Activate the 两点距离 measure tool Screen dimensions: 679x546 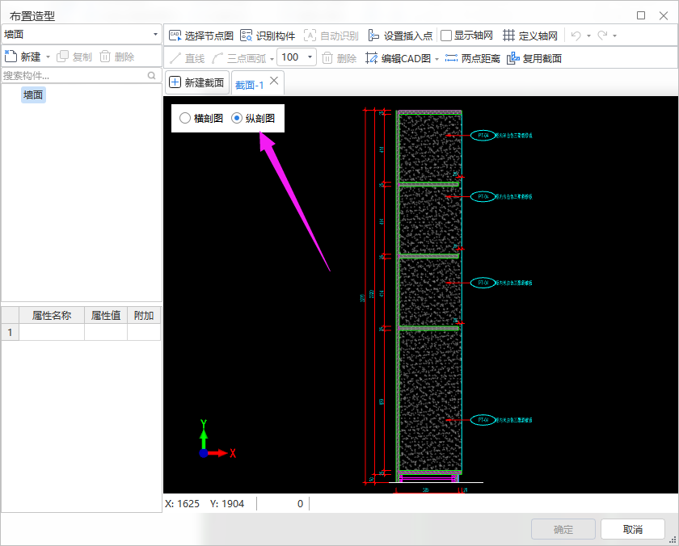pos(451,58)
